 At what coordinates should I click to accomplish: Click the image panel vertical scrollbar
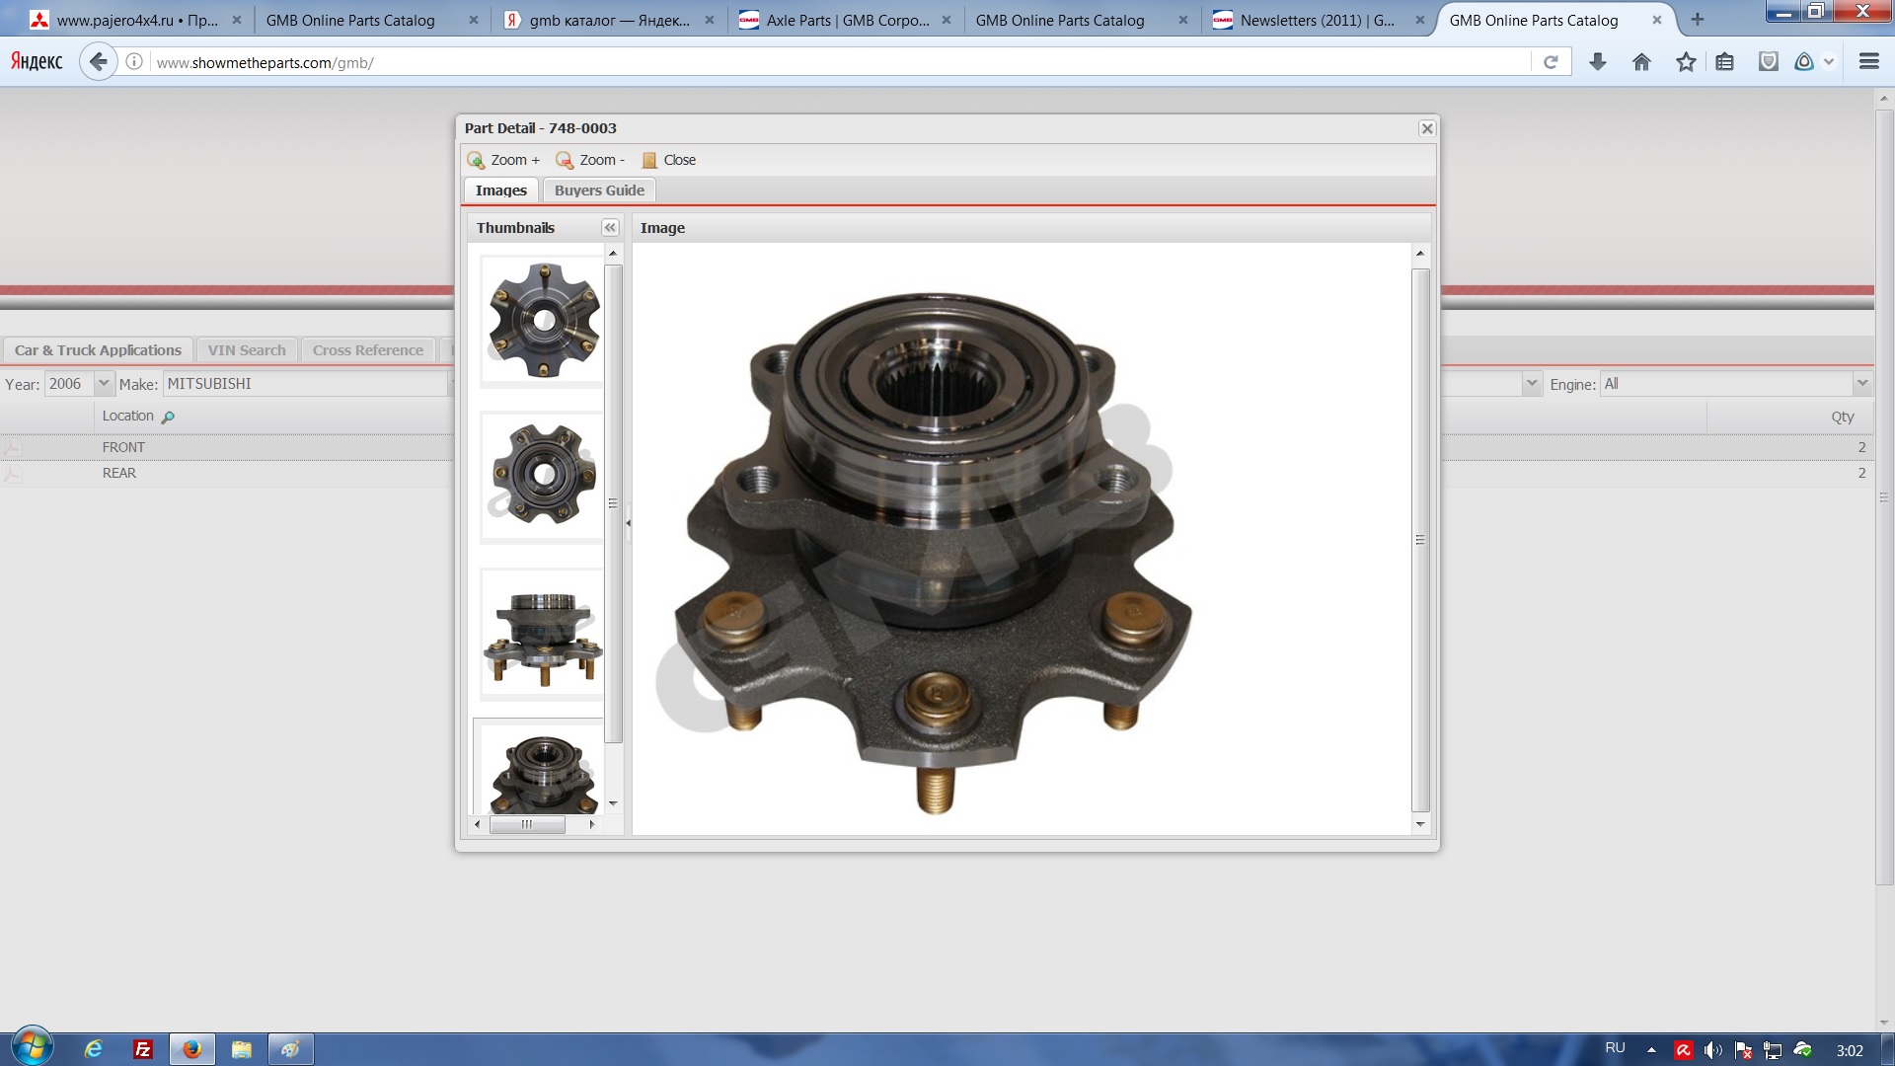pyautogui.click(x=1420, y=539)
